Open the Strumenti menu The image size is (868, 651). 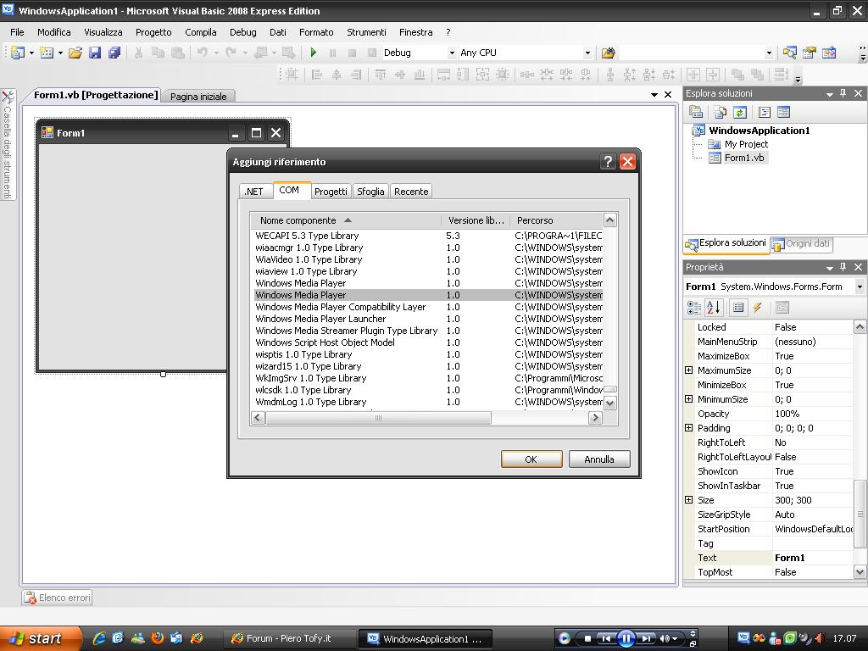tap(366, 32)
